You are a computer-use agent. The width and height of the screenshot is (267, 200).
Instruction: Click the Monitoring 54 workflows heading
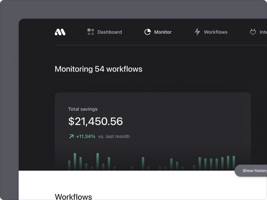coord(98,69)
